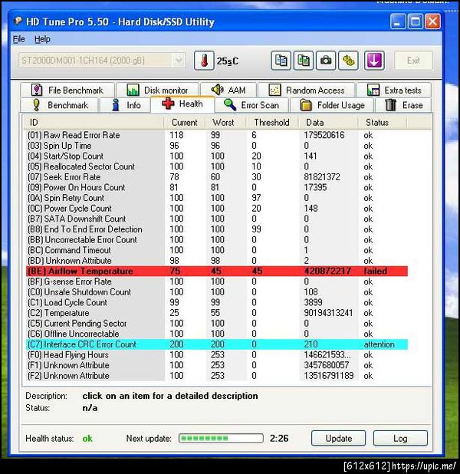Copy info to clipboard icon

[281, 61]
